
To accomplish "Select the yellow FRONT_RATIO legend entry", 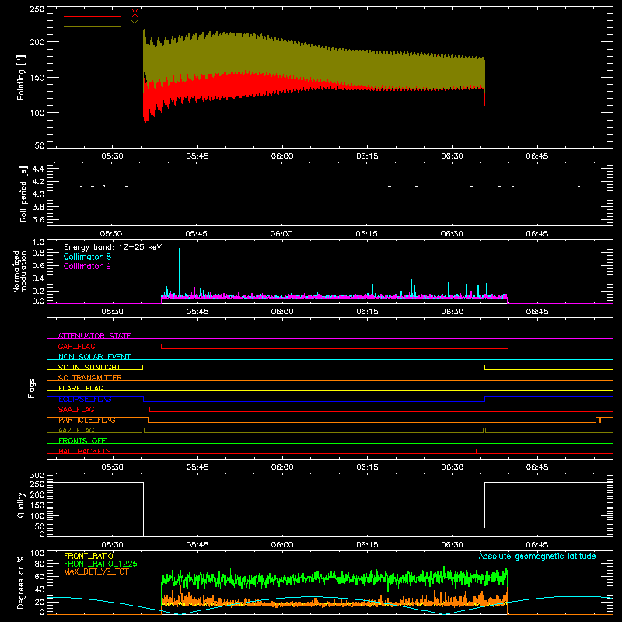I will coord(89,556).
